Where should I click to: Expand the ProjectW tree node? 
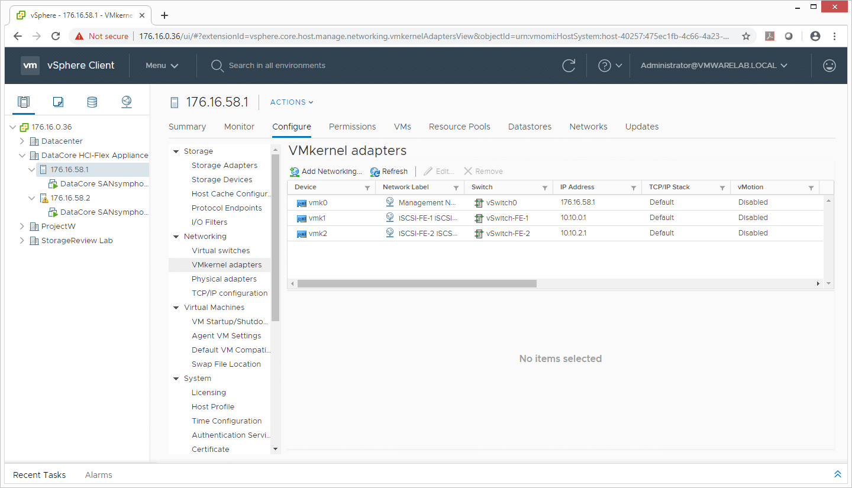click(x=22, y=227)
